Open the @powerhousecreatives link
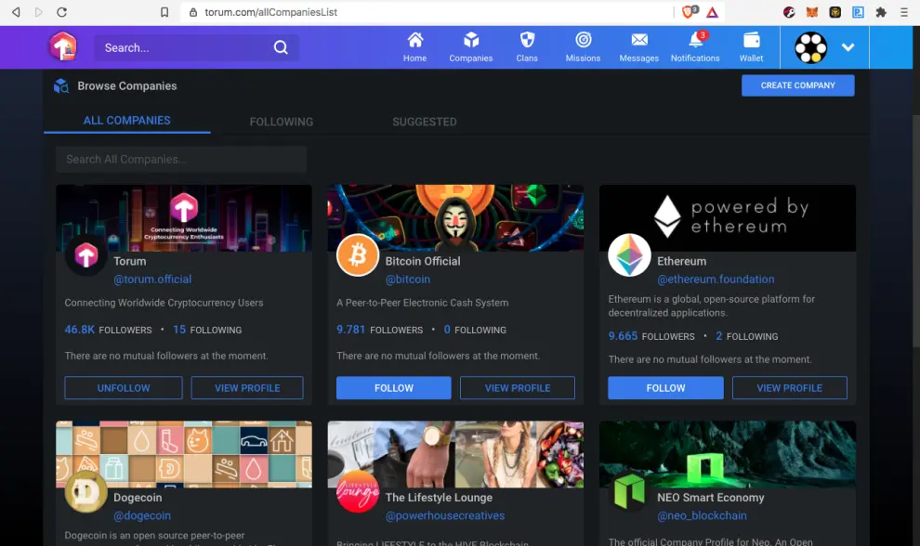Screen dimensions: 920x546 [x=445, y=515]
